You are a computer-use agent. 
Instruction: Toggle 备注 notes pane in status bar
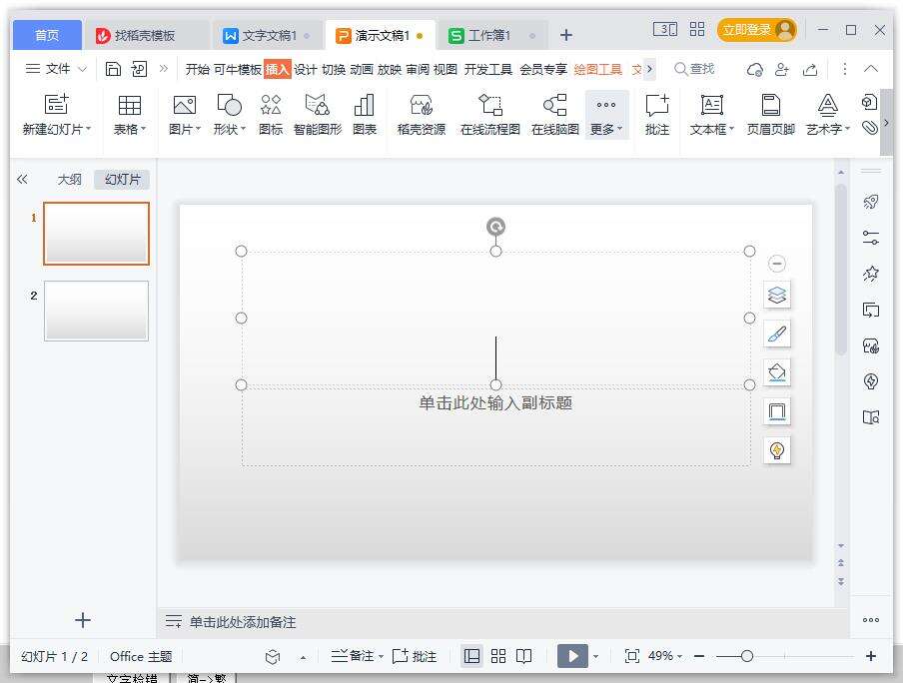coord(357,656)
